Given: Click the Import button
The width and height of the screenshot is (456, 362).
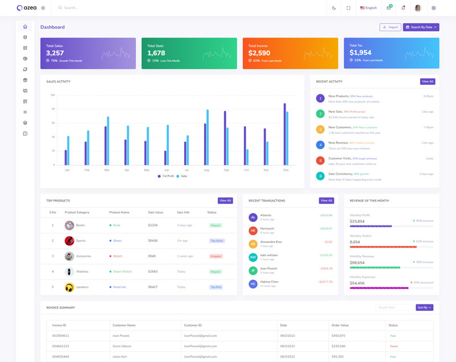Looking at the screenshot, I should pyautogui.click(x=390, y=27).
